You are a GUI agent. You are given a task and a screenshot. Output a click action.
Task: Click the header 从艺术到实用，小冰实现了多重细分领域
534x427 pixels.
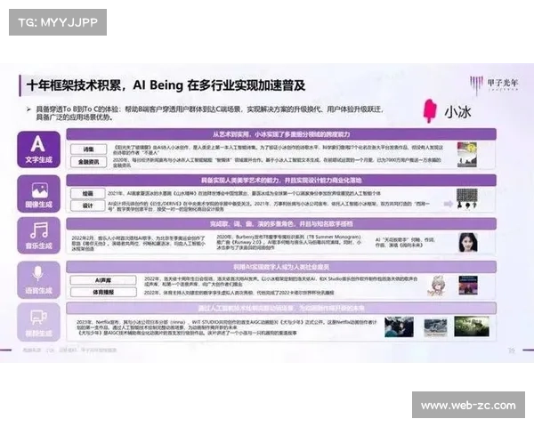pyautogui.click(x=281, y=134)
